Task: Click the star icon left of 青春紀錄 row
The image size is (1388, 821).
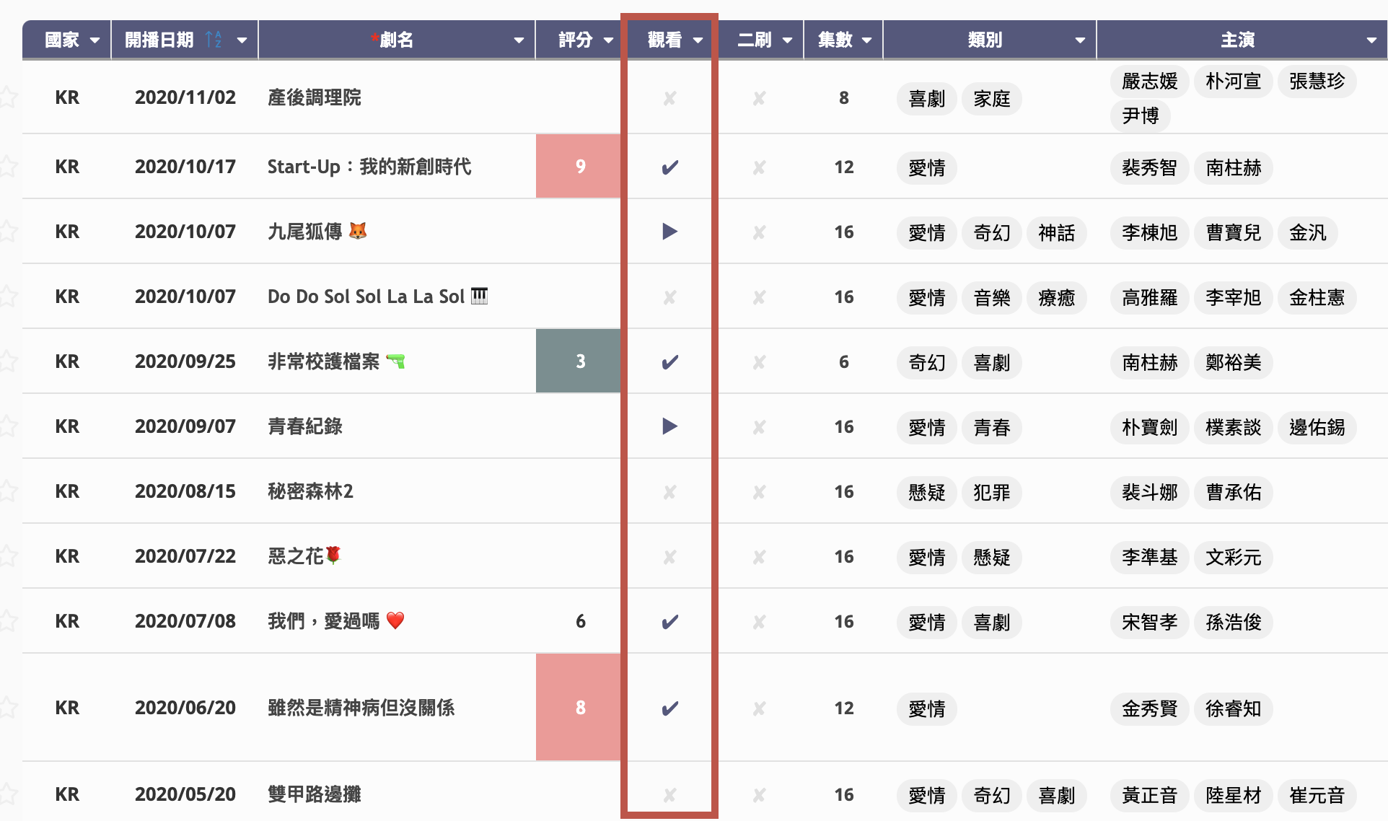Action: pos(8,427)
